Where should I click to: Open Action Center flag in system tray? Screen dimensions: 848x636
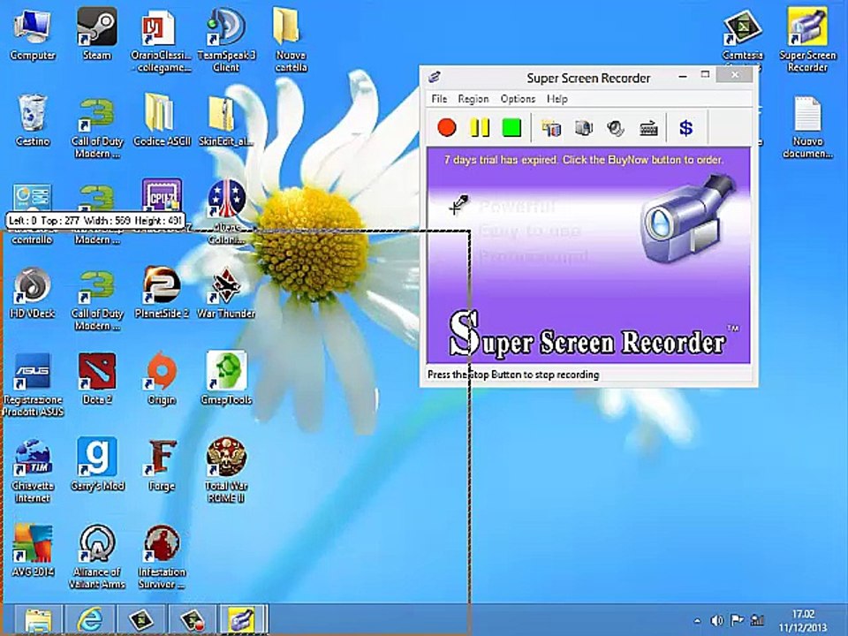[x=737, y=620]
